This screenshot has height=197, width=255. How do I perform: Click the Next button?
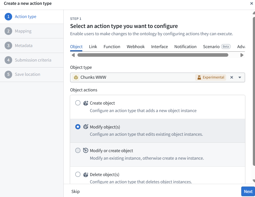tap(248, 192)
